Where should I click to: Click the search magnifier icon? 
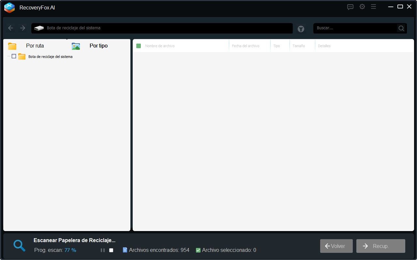pyautogui.click(x=401, y=28)
